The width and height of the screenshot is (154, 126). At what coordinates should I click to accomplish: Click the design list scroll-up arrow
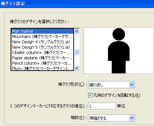click(77, 31)
